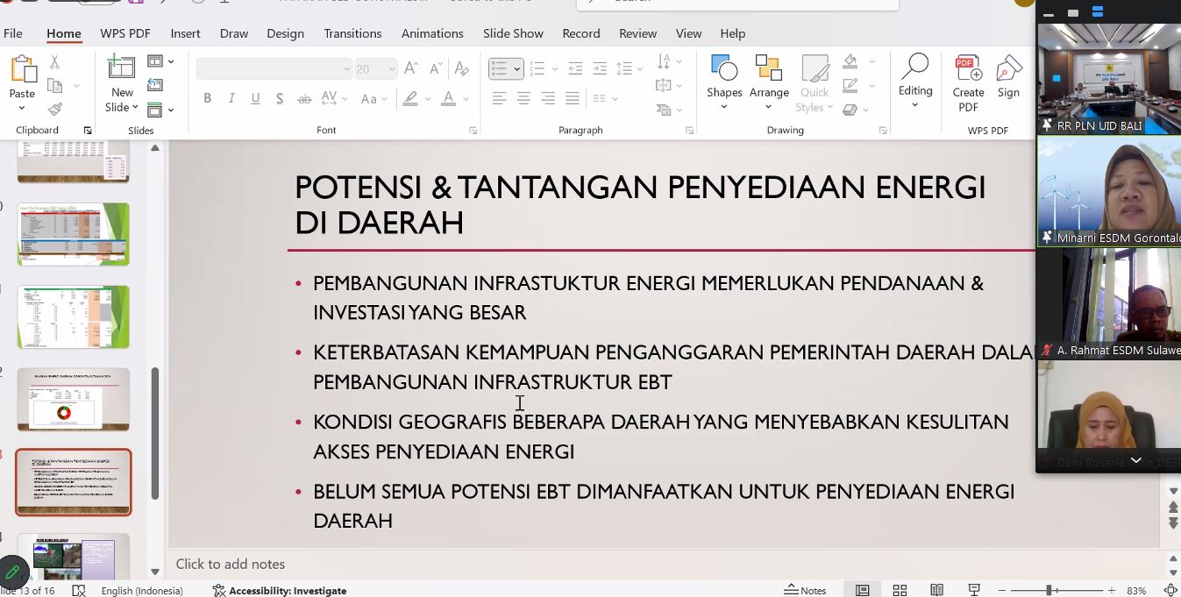Click Accessibility: Investigate in status bar

[x=280, y=590]
